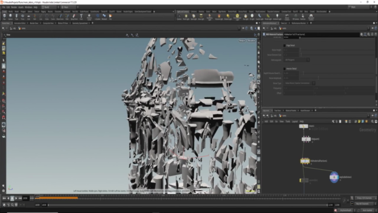Select the Circle shelf tool

[47, 17]
